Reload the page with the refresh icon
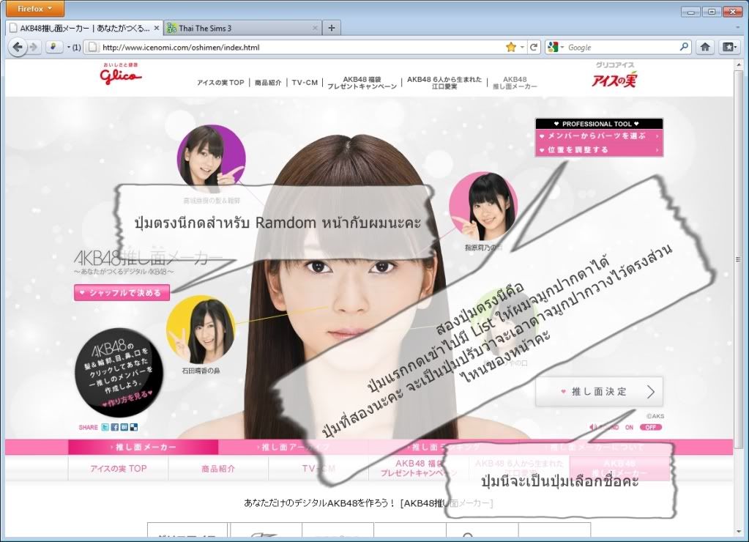 [x=534, y=47]
